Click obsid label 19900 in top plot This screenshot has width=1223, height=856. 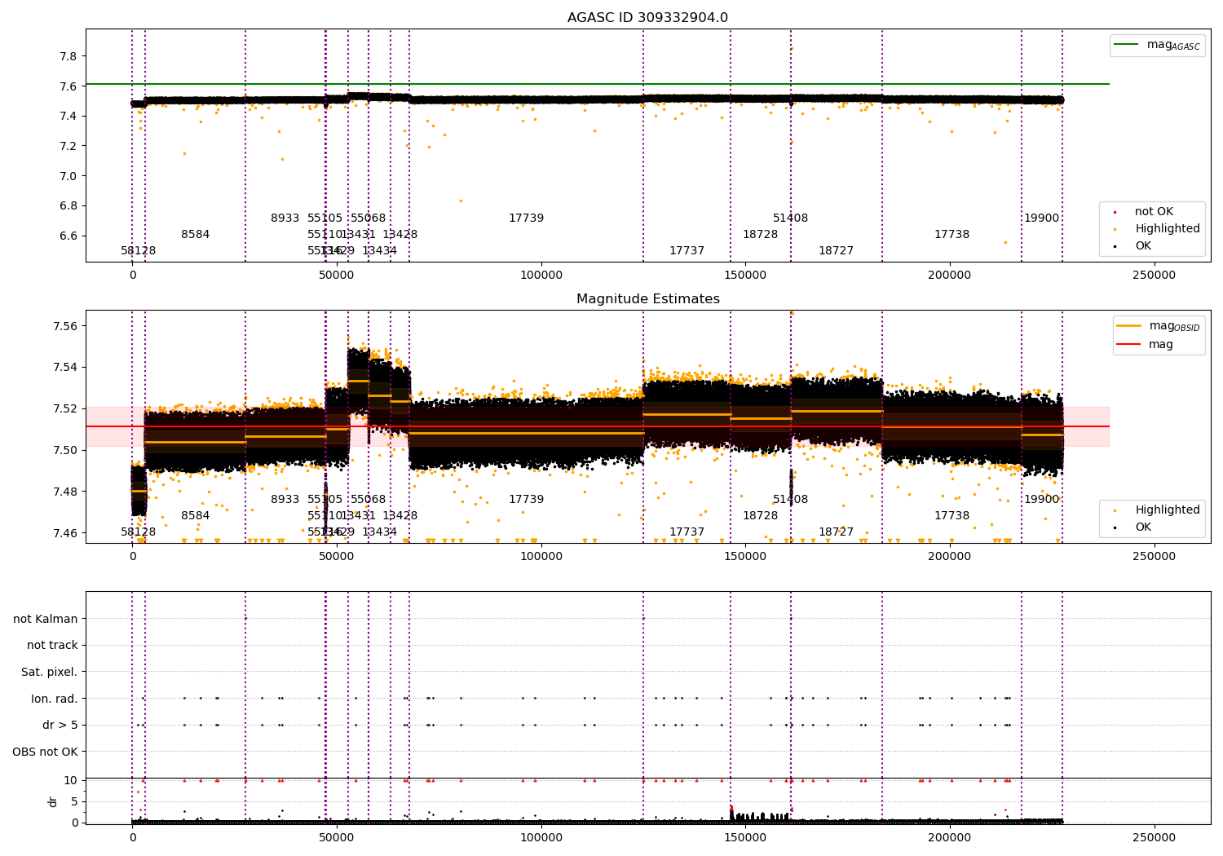pyautogui.click(x=1042, y=218)
